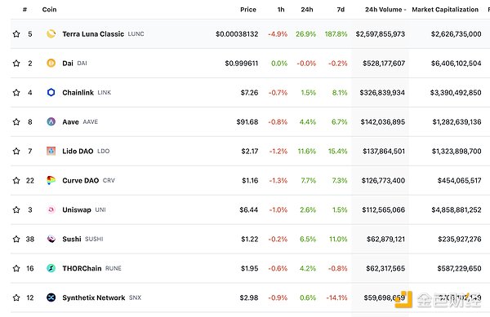Viewport: 490px width, 317px height.
Task: Select the 7d column header
Action: (x=341, y=10)
